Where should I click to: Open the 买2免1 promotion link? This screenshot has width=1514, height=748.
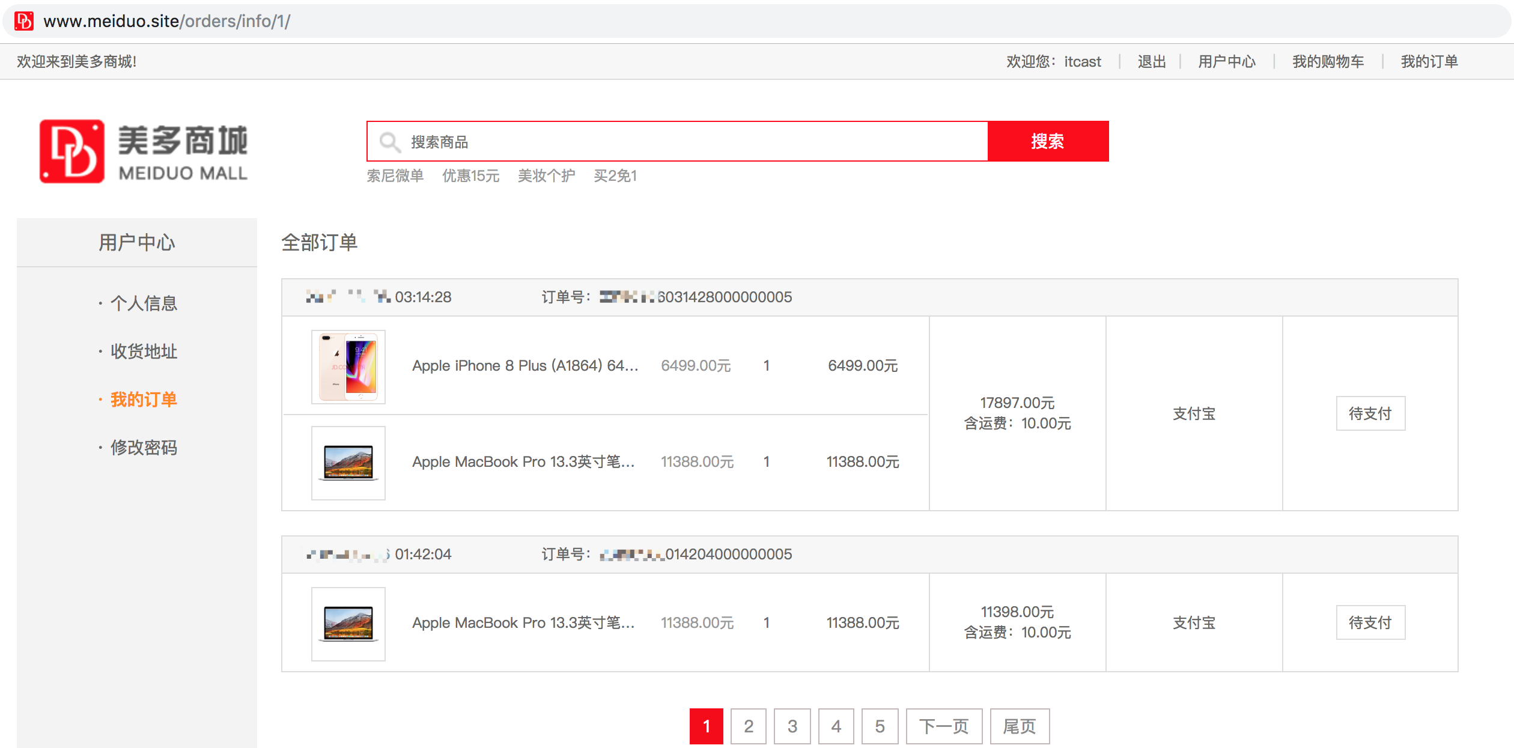615,175
